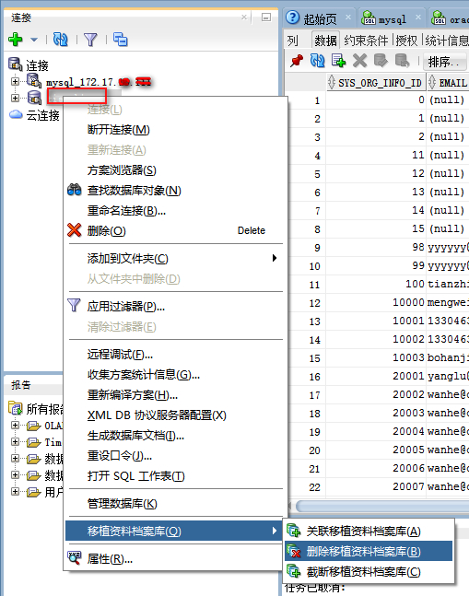Expand the Tim reports folder

tap(15, 441)
